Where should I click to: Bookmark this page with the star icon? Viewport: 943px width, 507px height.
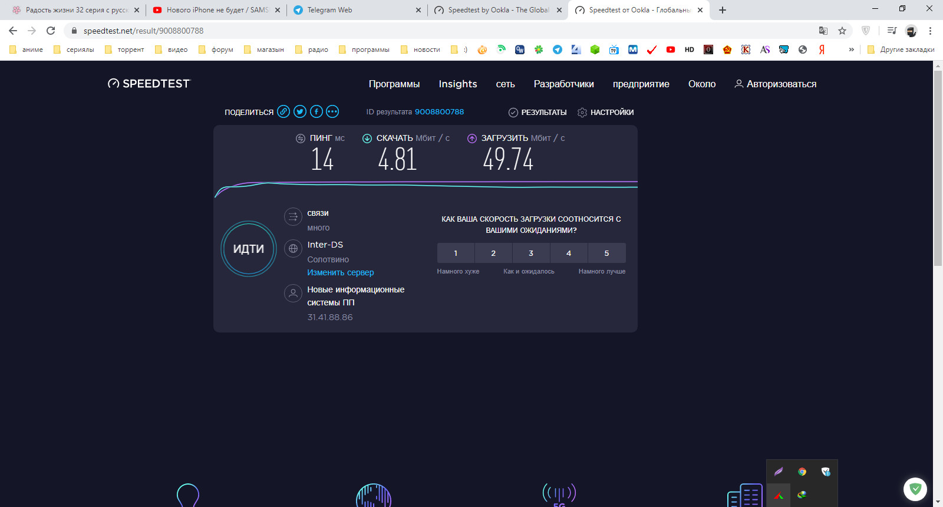pos(842,31)
